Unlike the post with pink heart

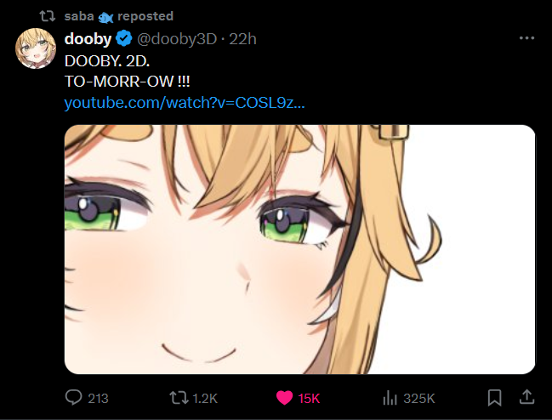point(284,398)
